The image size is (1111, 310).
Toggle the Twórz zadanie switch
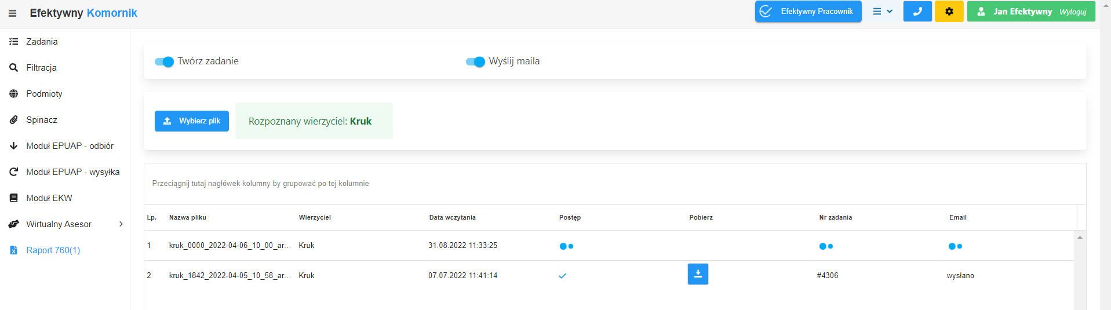tap(164, 61)
